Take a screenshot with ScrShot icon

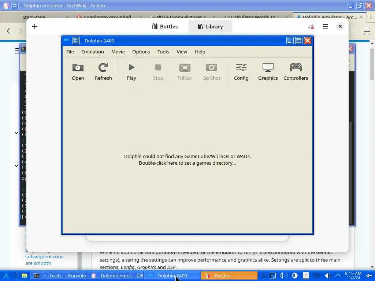(x=212, y=72)
